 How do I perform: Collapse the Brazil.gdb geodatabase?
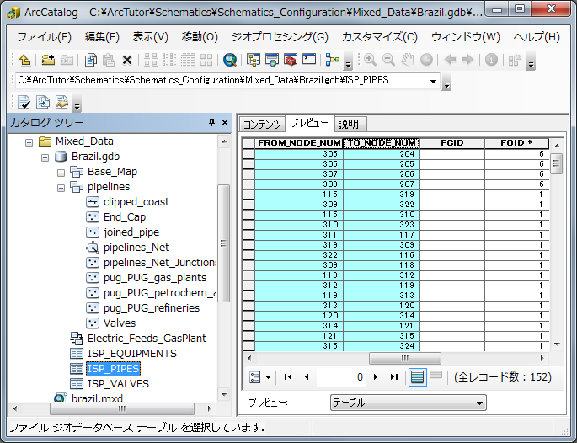click(x=45, y=157)
